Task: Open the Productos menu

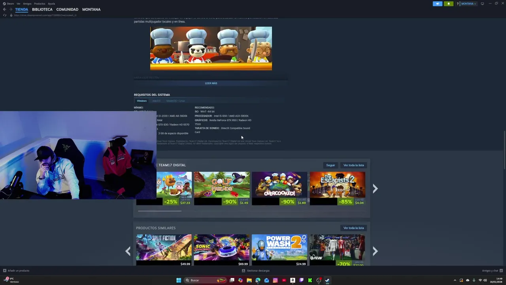Action: 40,4
